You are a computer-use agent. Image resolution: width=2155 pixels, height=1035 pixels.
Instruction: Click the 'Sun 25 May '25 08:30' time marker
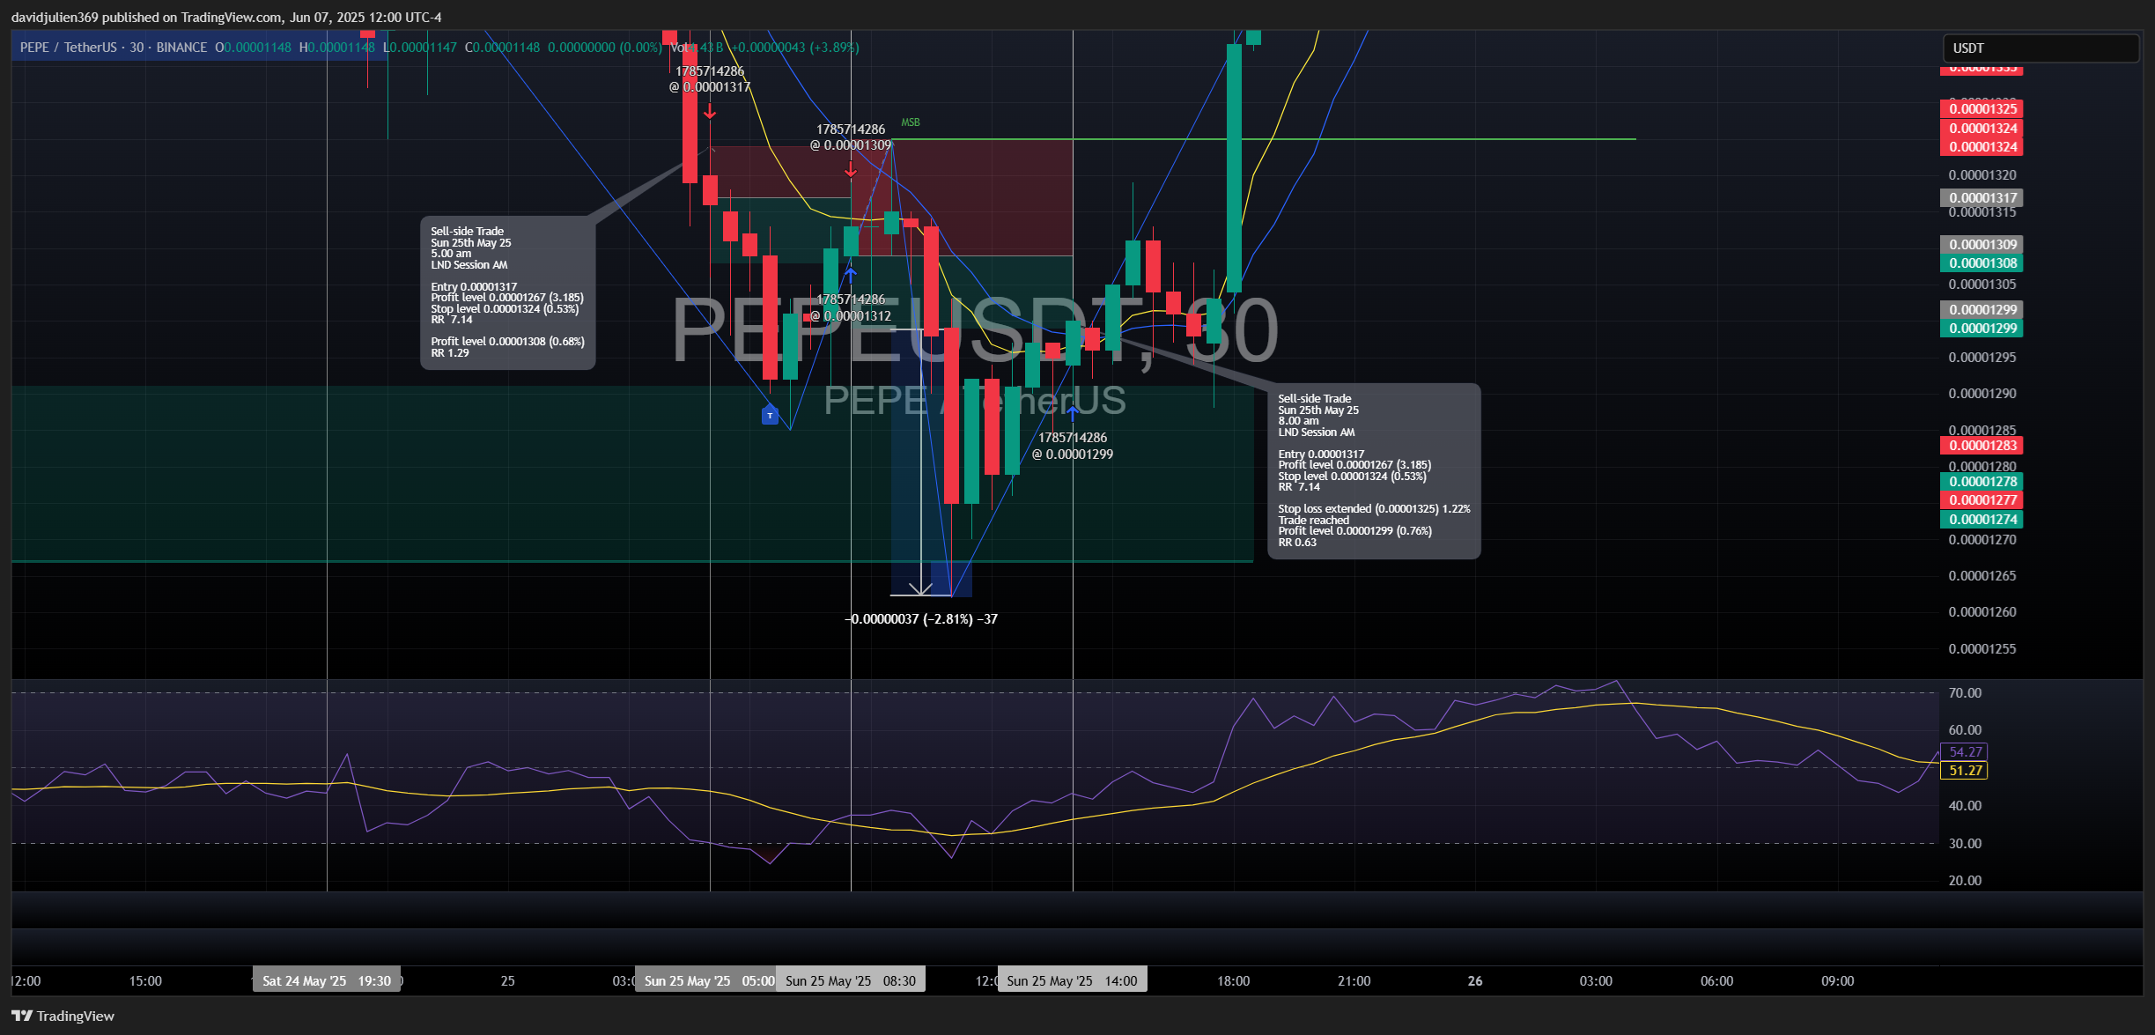[851, 980]
